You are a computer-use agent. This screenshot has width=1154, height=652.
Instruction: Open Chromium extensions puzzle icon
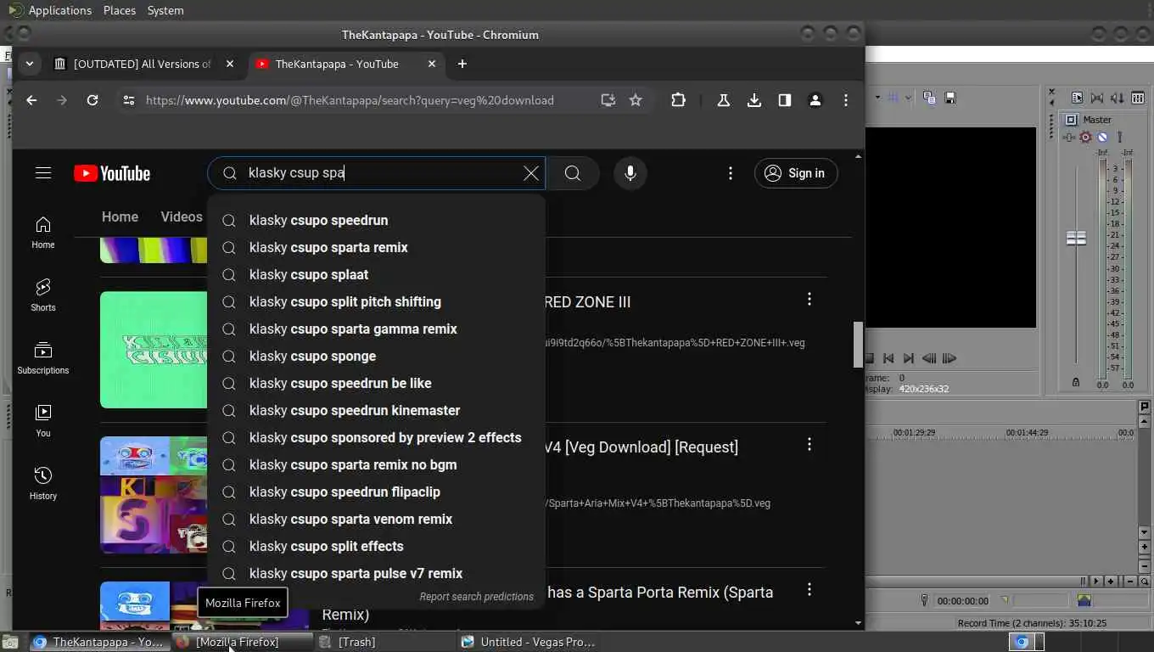[678, 100]
